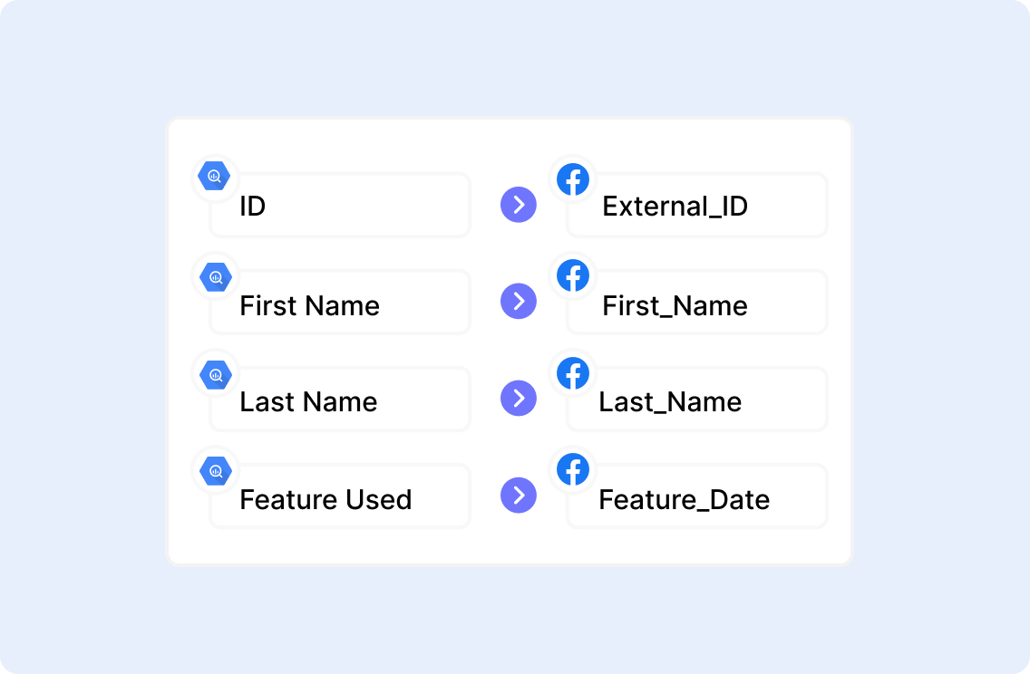
Task: Click the BigQuery icon beside Feature Used
Action: pyautogui.click(x=216, y=471)
